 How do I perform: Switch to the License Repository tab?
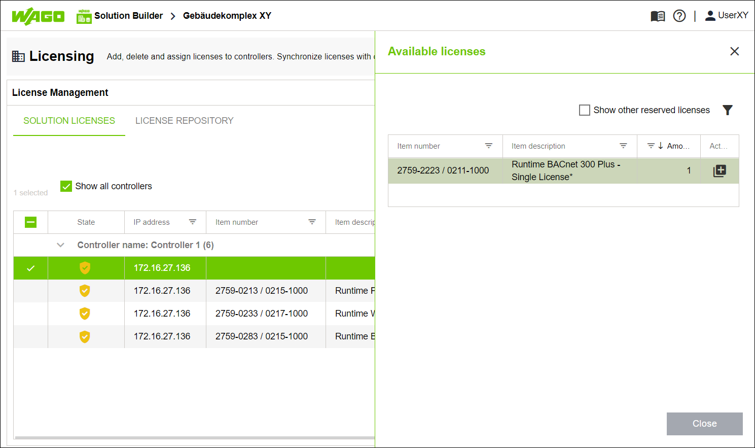click(x=184, y=121)
